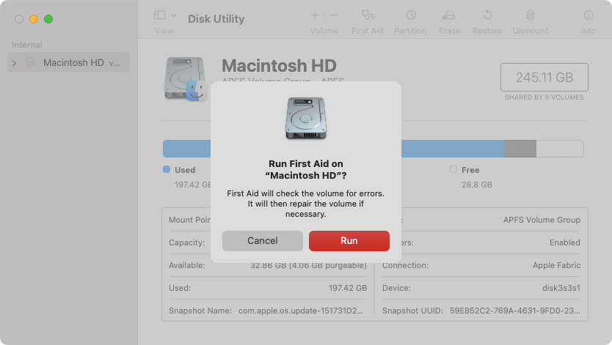Click the hard disk icon in dialog
Image resolution: width=612 pixels, height=345 pixels.
[306, 119]
